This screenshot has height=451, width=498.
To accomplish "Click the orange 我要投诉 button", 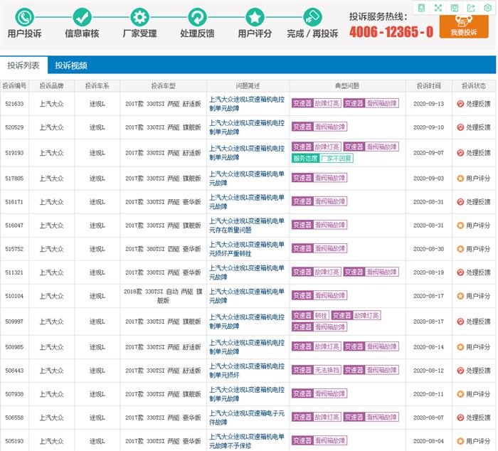I will pyautogui.click(x=464, y=27).
